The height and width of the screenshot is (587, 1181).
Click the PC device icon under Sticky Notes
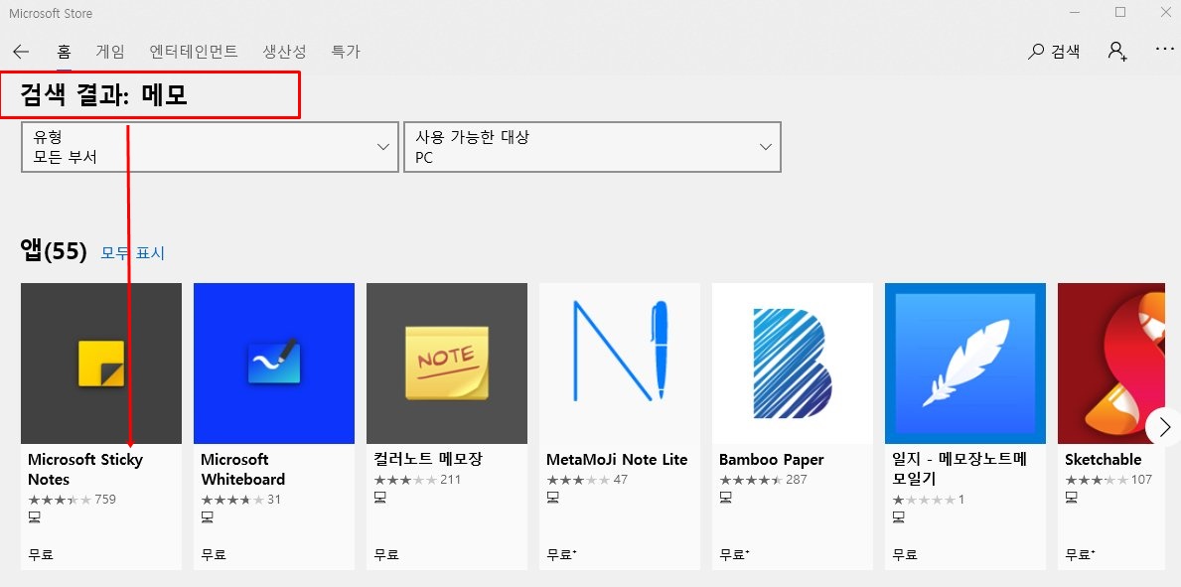pyautogui.click(x=34, y=516)
